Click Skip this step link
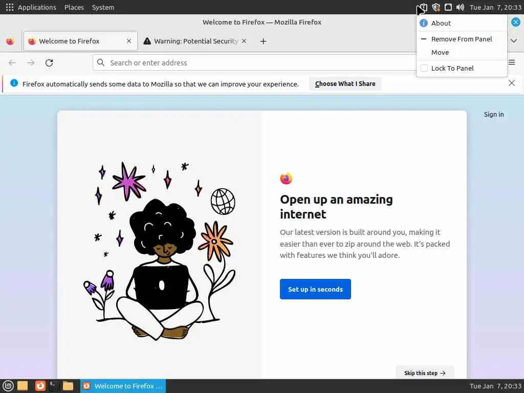This screenshot has width=524, height=393. point(425,373)
